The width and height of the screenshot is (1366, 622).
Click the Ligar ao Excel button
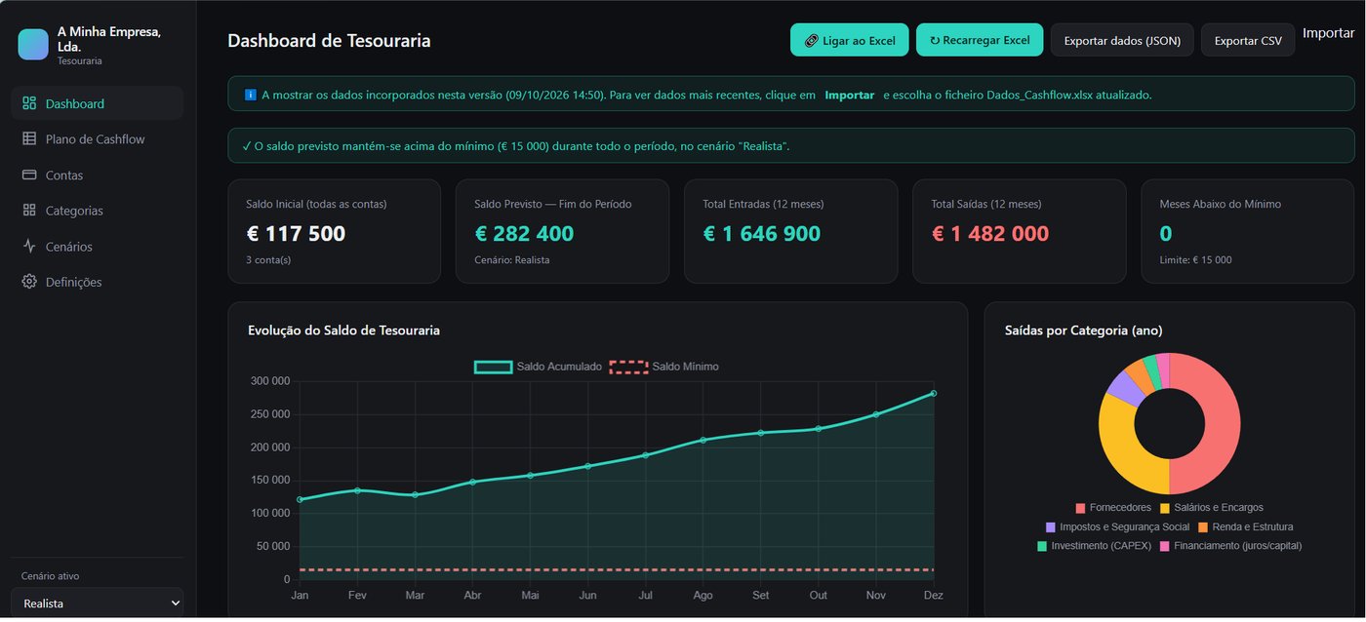pyautogui.click(x=849, y=40)
